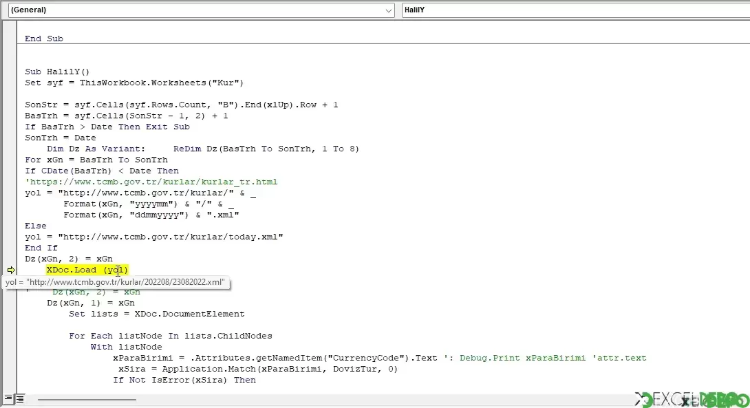The width and height of the screenshot is (750, 408).
Task: Click Set syf = ThisWorkbook.Worksheets("Kur") line
Action: pos(134,83)
